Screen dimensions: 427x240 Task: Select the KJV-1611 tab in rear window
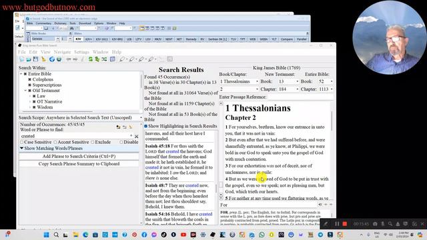102,39
